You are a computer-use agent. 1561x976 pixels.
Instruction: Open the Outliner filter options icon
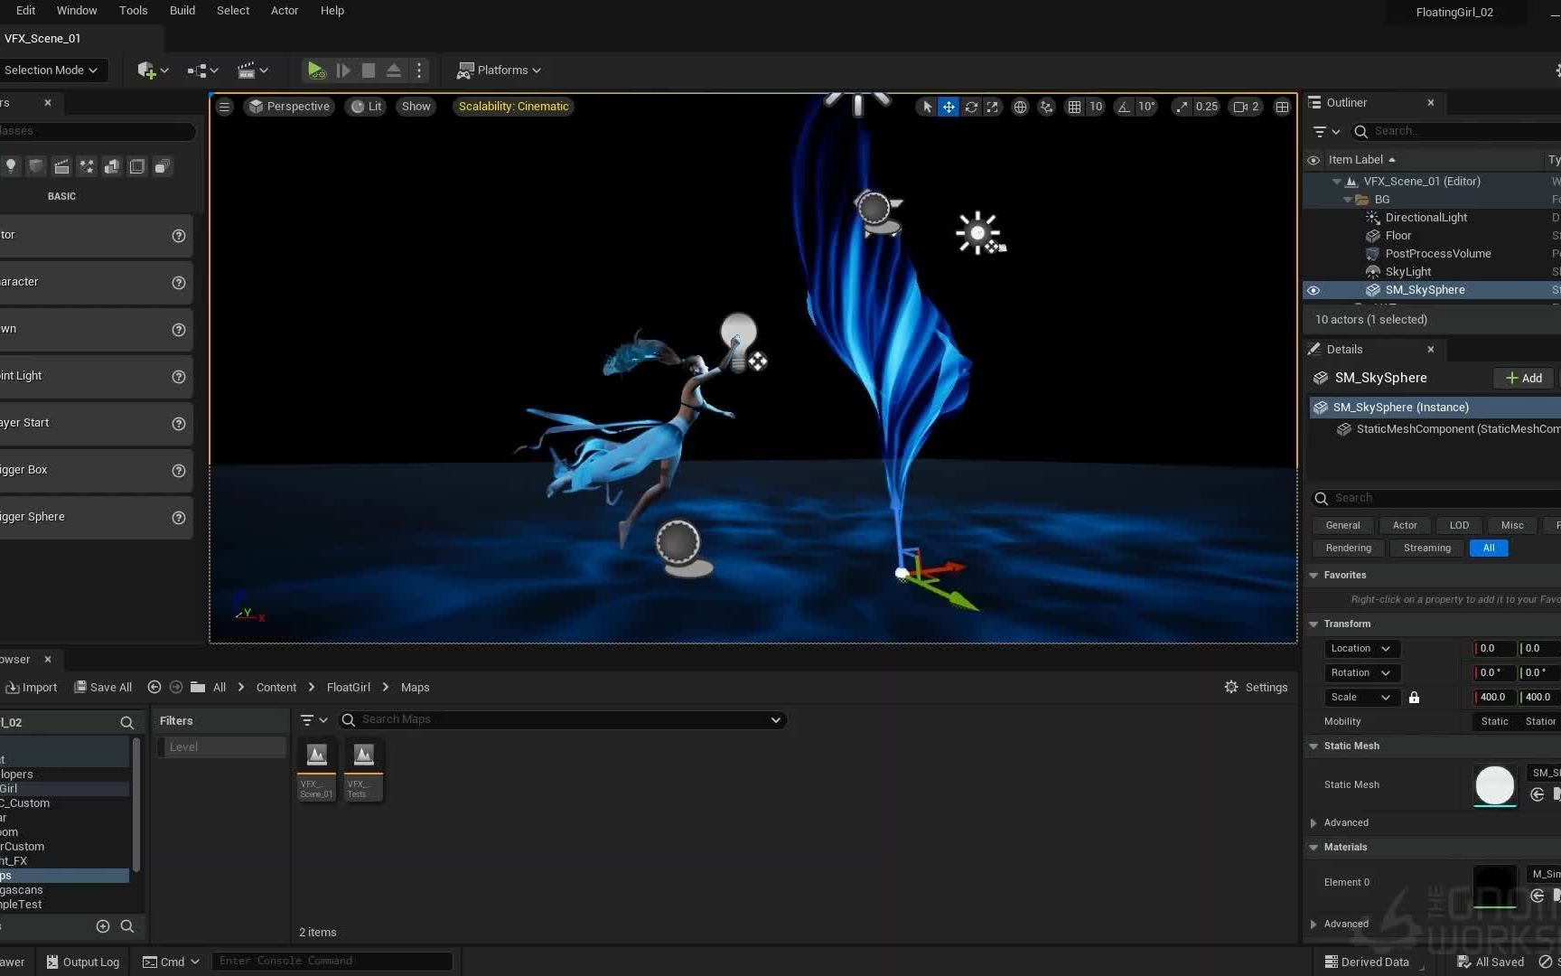[x=1323, y=131]
